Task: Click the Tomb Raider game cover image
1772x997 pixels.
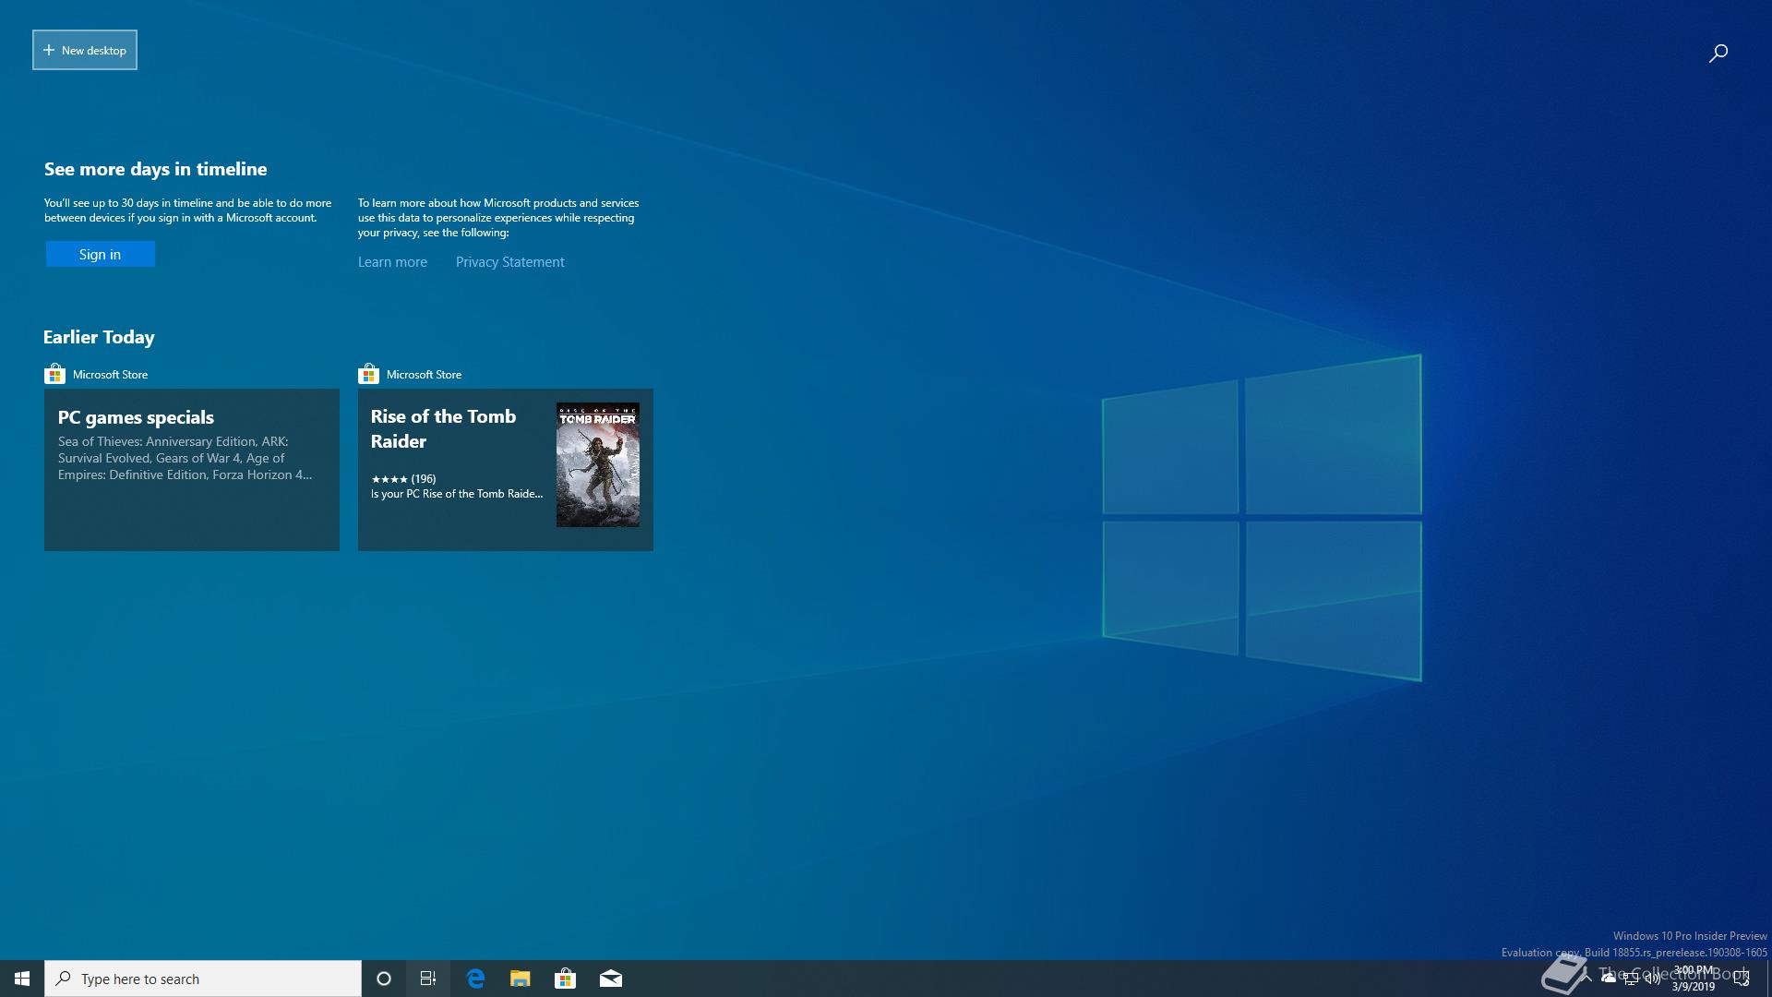Action: point(598,464)
